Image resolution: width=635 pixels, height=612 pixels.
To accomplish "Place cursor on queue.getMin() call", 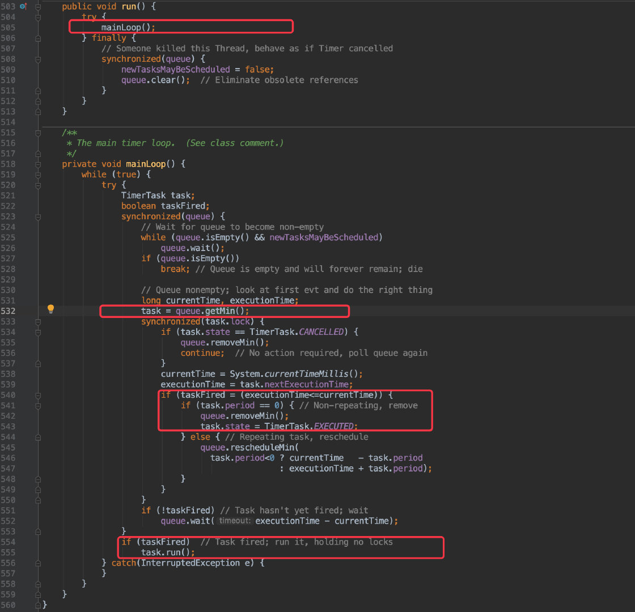I will coord(212,311).
